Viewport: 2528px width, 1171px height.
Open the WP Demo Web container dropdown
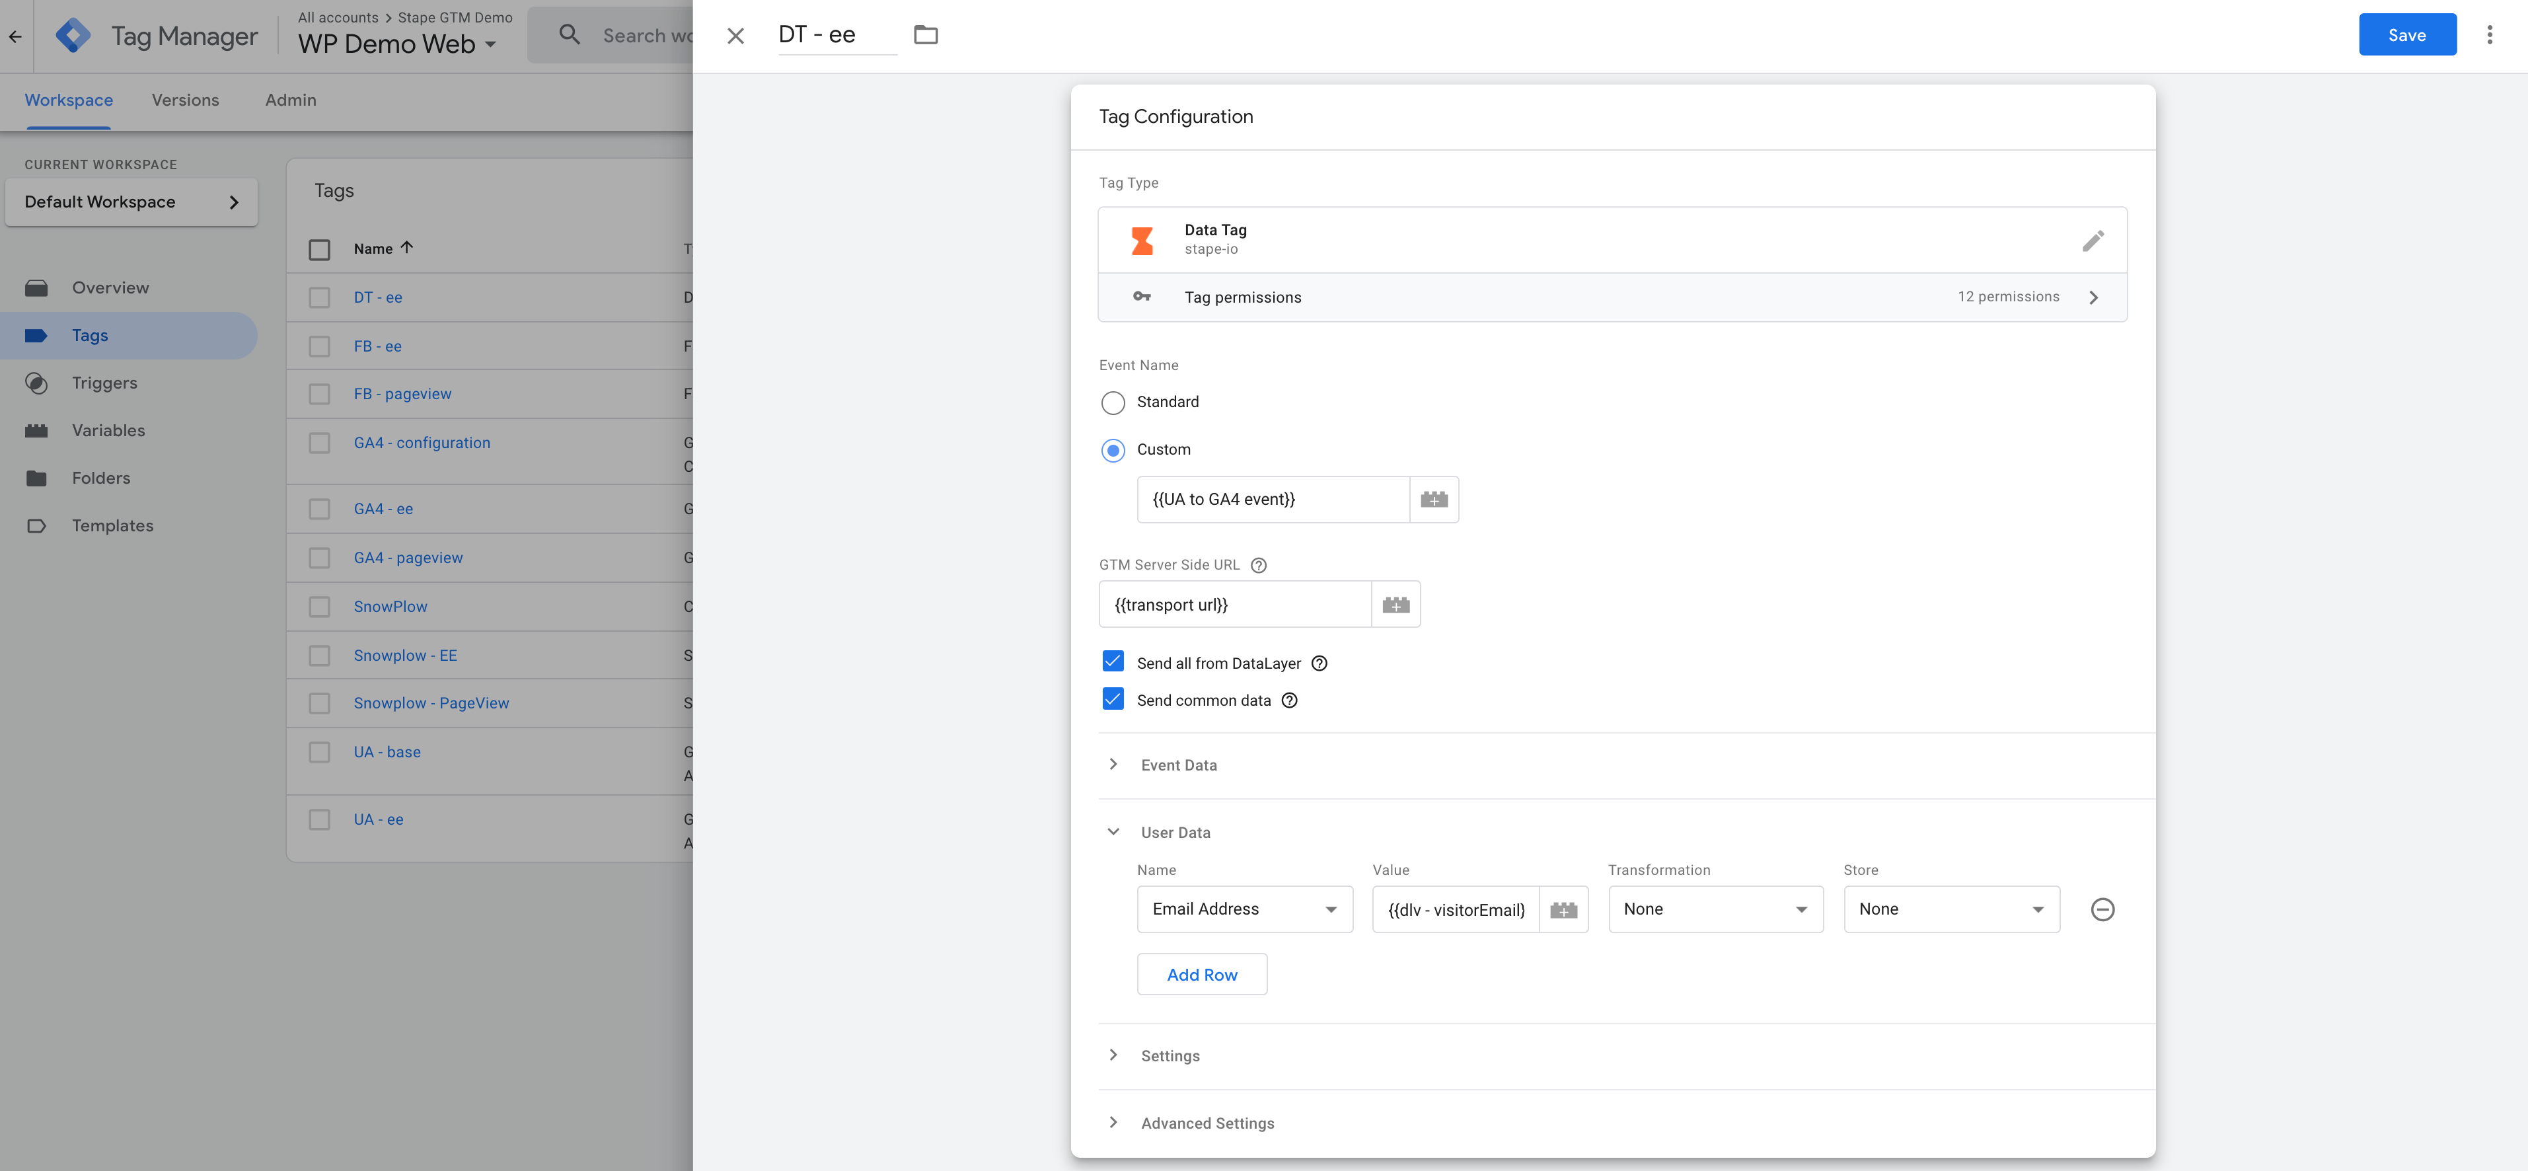coord(396,44)
